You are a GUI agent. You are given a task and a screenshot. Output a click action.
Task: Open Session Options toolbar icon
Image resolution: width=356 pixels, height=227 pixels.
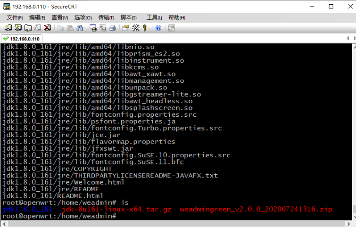click(x=125, y=28)
